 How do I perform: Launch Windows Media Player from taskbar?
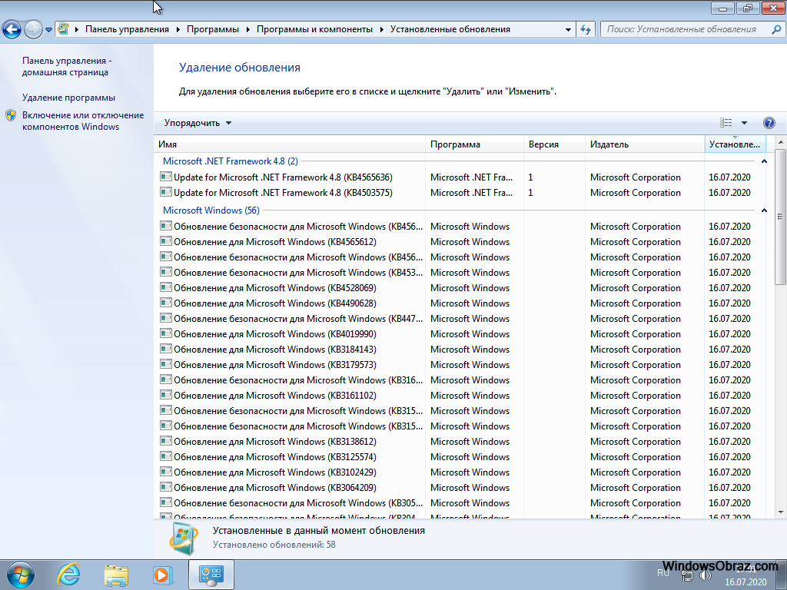162,574
